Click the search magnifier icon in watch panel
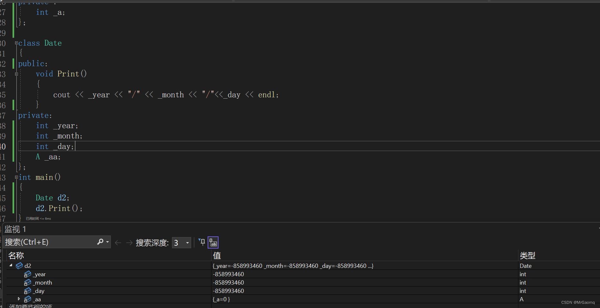This screenshot has height=308, width=600. click(x=100, y=242)
